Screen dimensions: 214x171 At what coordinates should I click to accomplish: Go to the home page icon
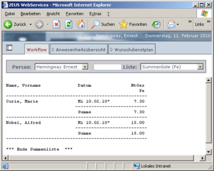(x=81, y=24)
